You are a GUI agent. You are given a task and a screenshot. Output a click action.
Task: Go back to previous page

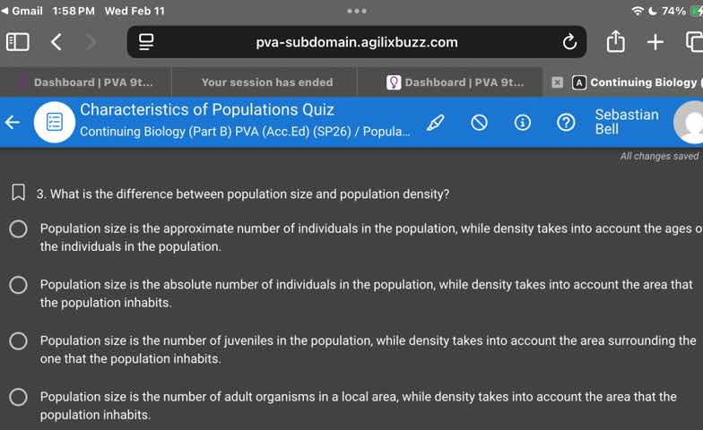pos(56,42)
